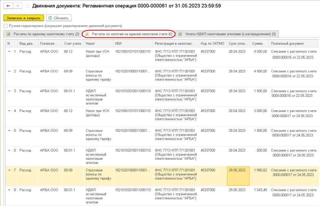Image resolution: width=320 pixels, height=206 pixels.
Task: Click the red minus icon in row 7
Action: (9, 170)
